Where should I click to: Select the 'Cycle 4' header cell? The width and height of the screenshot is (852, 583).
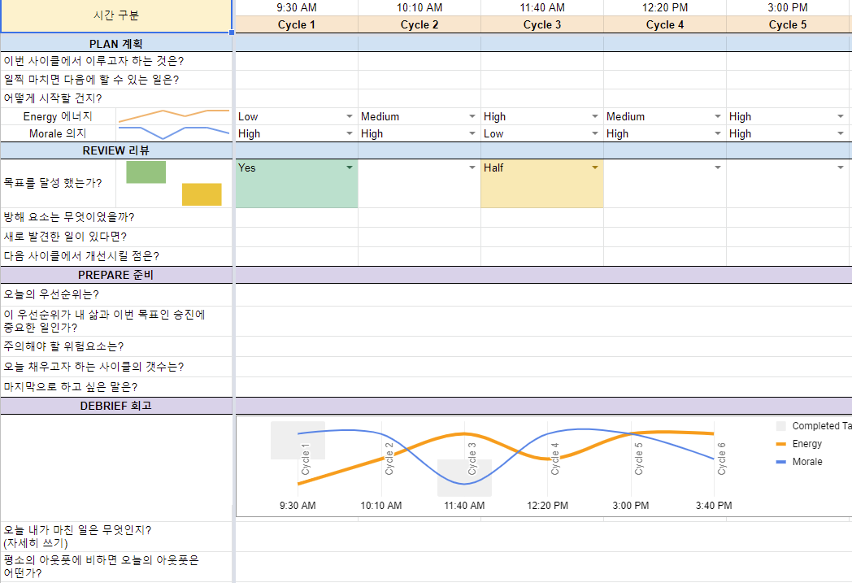pyautogui.click(x=665, y=24)
